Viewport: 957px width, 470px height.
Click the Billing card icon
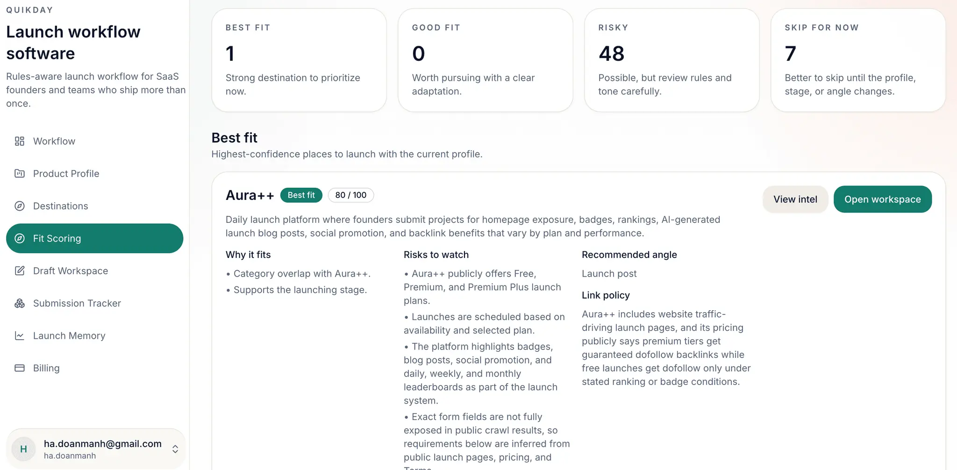(x=20, y=368)
